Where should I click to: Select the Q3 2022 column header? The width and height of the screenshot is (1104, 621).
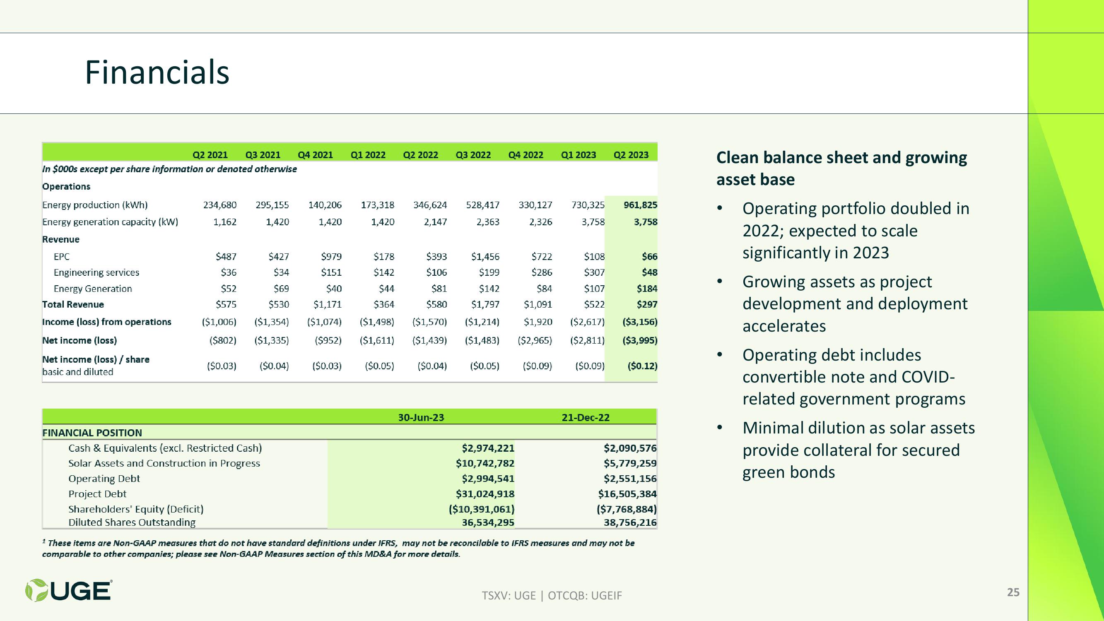coord(473,155)
